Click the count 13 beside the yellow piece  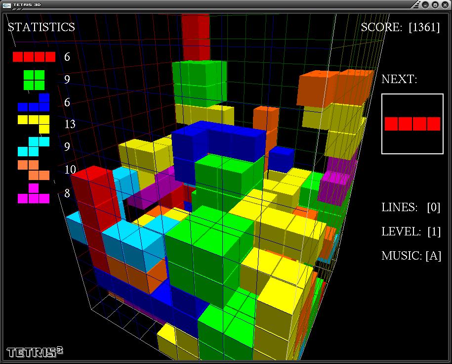(x=70, y=124)
